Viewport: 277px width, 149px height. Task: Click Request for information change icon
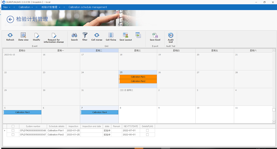(x=54, y=36)
